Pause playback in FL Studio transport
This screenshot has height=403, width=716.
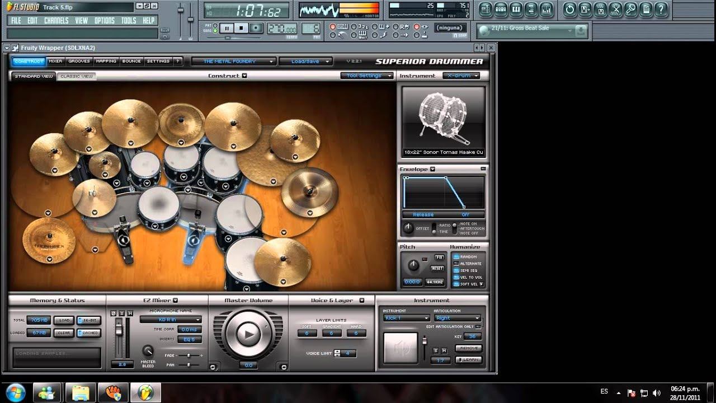[227, 28]
